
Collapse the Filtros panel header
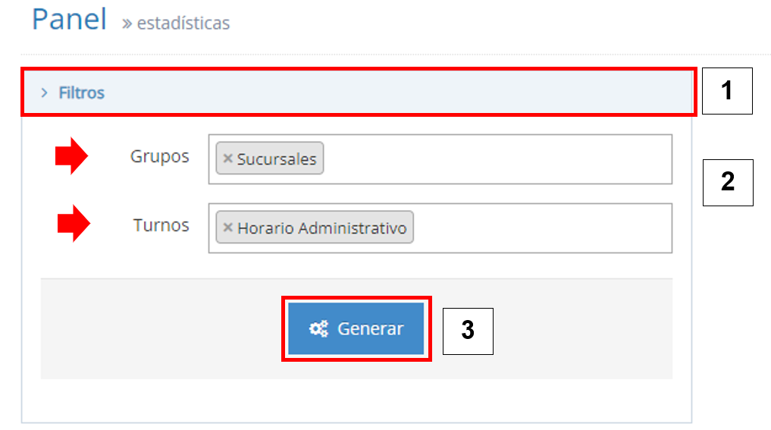356,93
